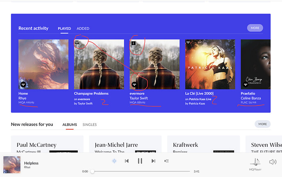Open Champagne Problems track cover art
282x177 pixels.
pyautogui.click(x=99, y=64)
